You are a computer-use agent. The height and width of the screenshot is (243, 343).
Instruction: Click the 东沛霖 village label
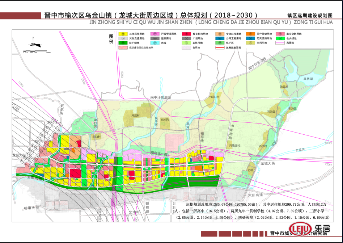click(x=292, y=109)
